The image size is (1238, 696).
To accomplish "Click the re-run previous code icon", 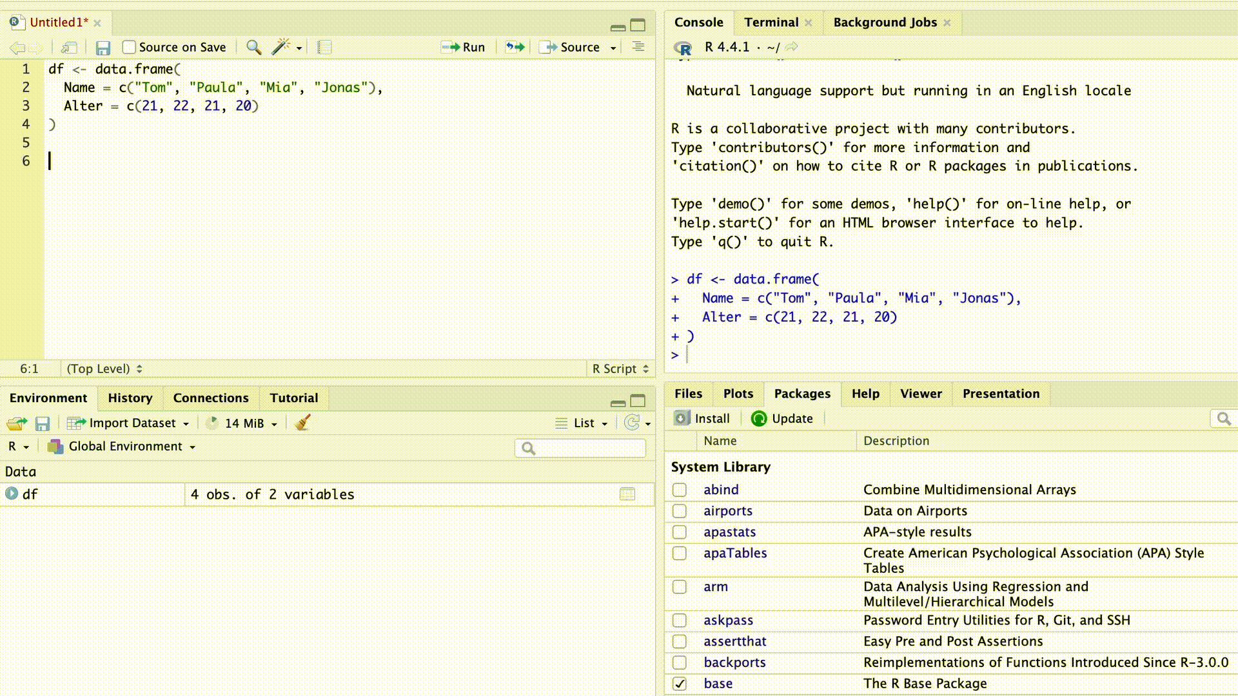I will pos(515,47).
